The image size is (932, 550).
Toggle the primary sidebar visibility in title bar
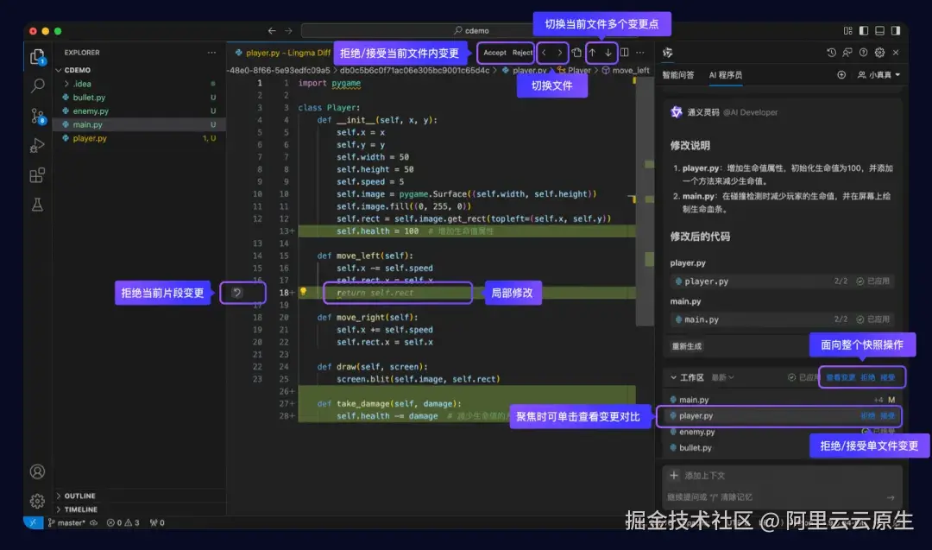(x=865, y=31)
